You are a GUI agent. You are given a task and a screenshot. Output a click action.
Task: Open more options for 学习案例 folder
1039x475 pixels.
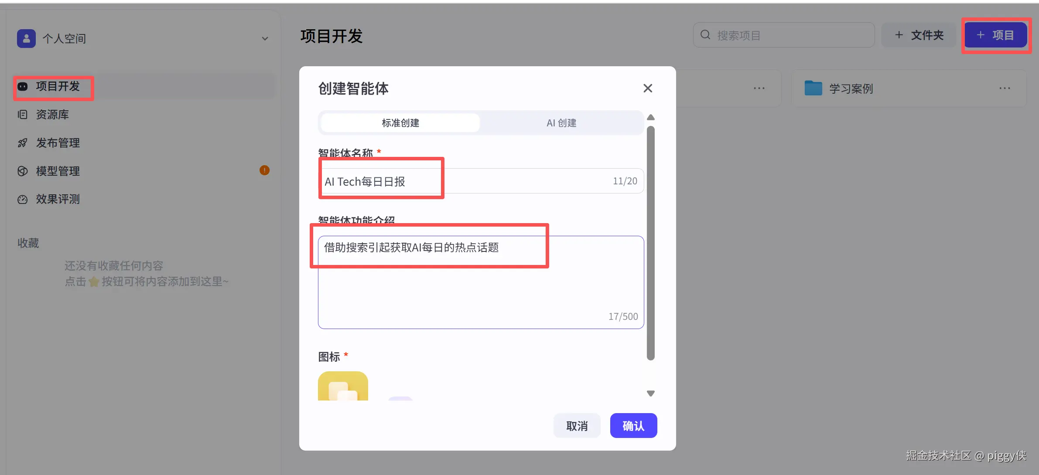click(1005, 88)
